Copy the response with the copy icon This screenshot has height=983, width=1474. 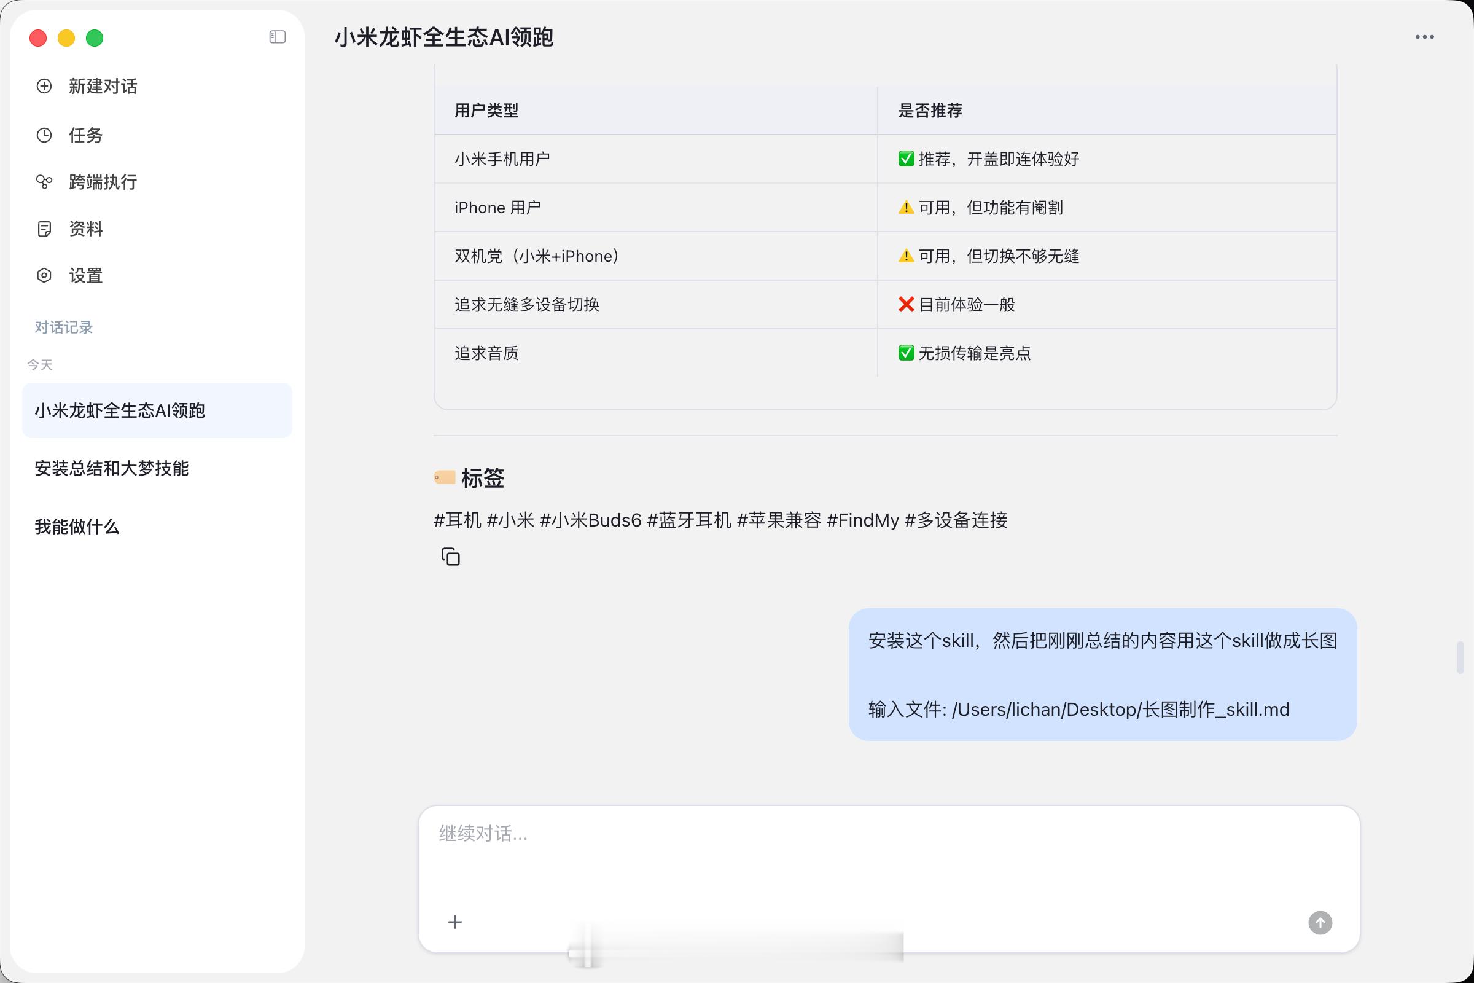point(451,557)
